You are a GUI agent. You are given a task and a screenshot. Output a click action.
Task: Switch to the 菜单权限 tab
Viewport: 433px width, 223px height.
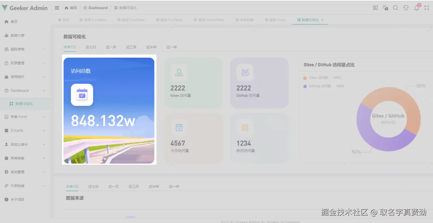pyautogui.click(x=245, y=20)
